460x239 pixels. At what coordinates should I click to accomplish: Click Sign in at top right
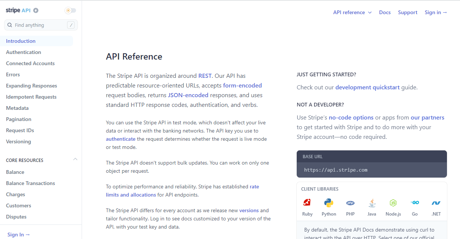[x=435, y=12]
